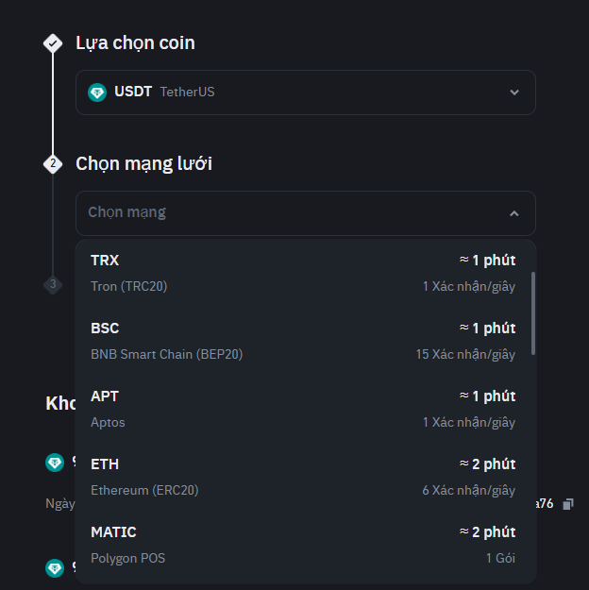
Task: Click the chevron in the coin dropdown
Action: (514, 93)
